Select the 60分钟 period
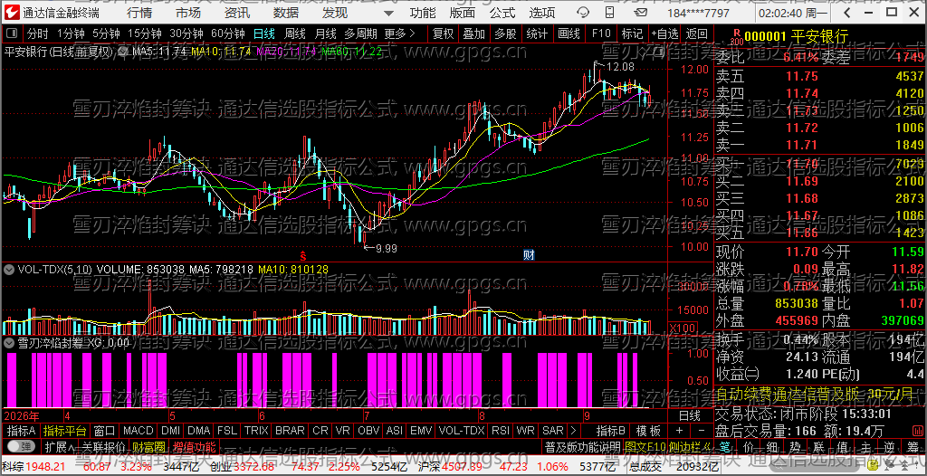 tap(228, 33)
